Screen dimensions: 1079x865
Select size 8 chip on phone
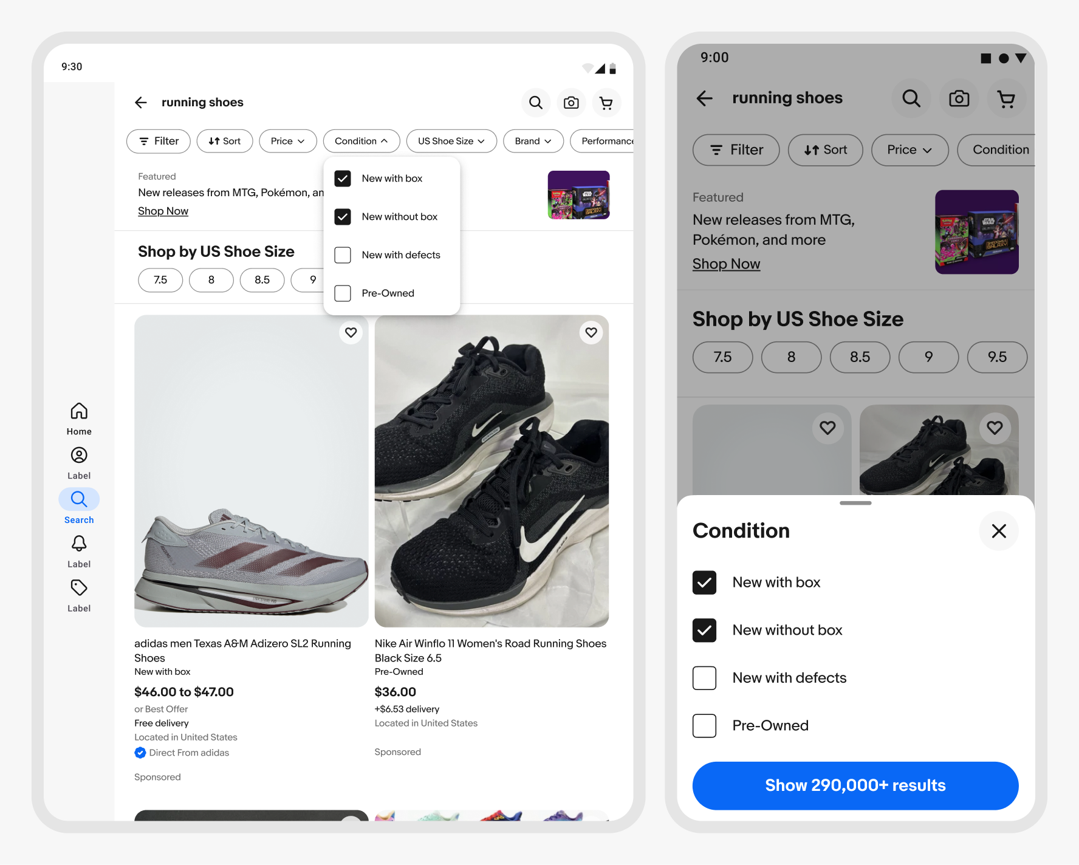tap(792, 357)
